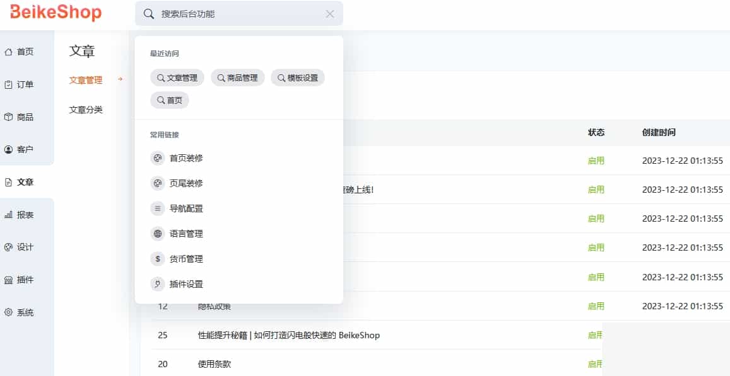Click the 插件 store icon in sidebar

pos(8,280)
